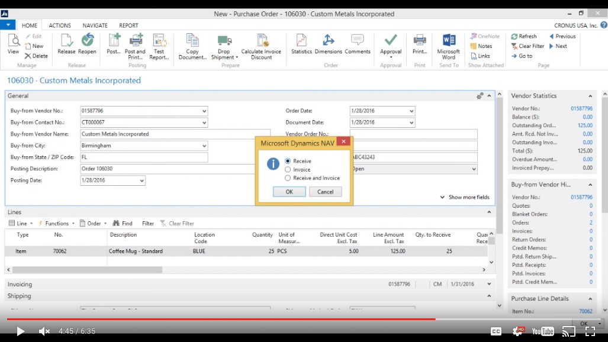
Task: Collapse the Vendor Statistics pane
Action: (x=590, y=96)
